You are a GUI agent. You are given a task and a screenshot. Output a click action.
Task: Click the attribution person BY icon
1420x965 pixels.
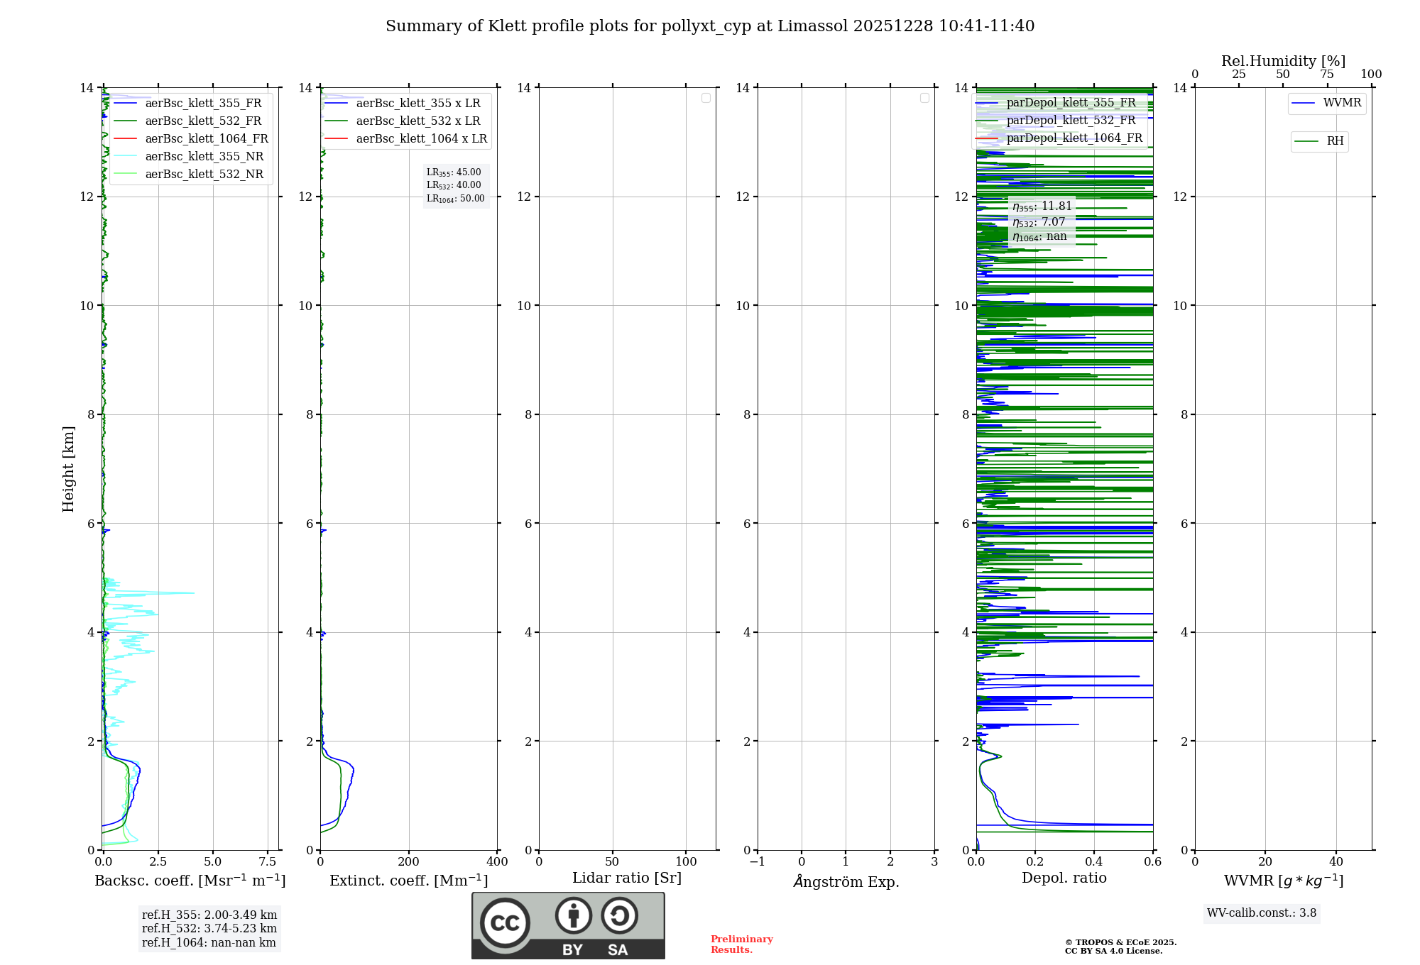[x=573, y=916]
